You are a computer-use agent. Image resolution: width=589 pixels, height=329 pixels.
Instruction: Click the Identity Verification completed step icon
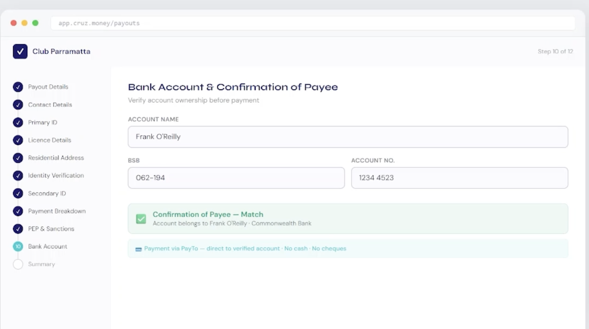pyautogui.click(x=18, y=175)
